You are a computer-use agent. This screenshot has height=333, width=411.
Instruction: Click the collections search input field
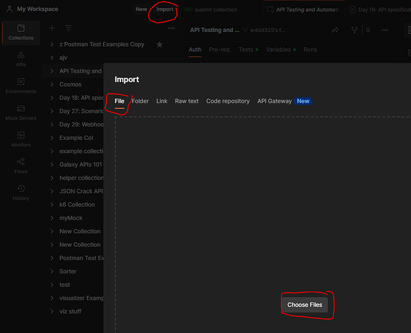[x=112, y=28]
